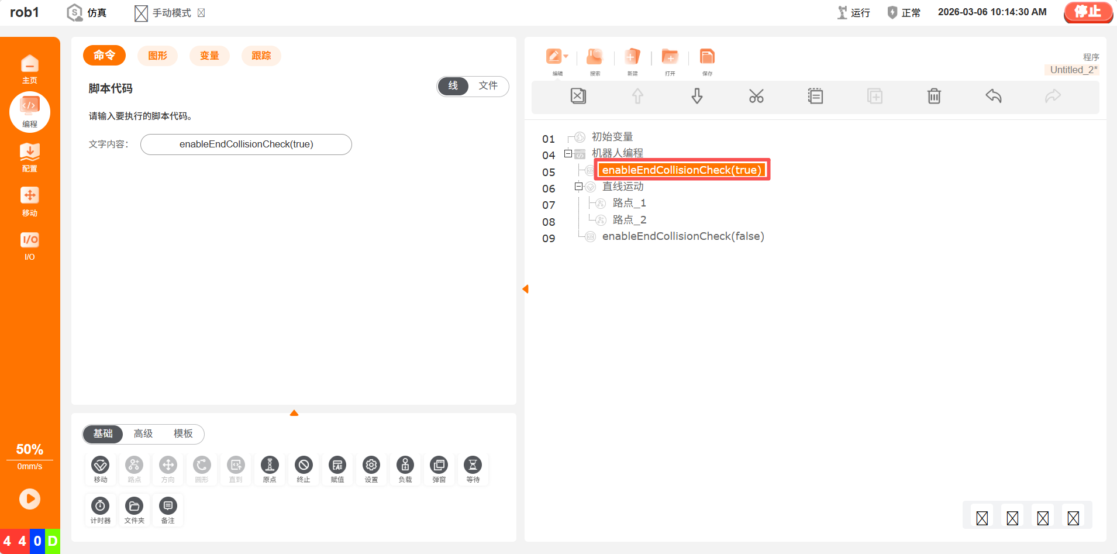1117x554 pixels.
Task: Collapse the 机器人编程 tree node
Action: click(x=568, y=154)
